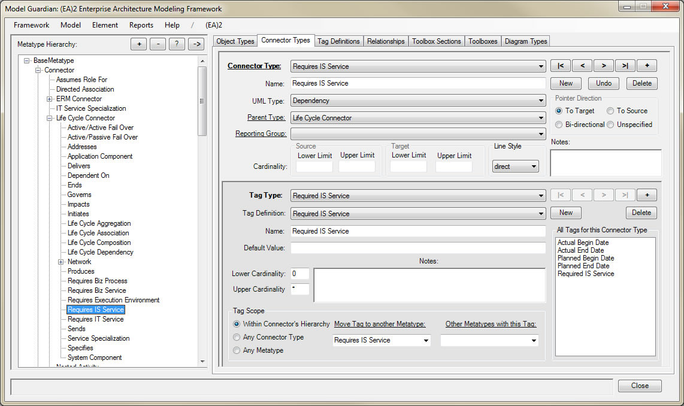Viewport: 684px width, 406px height.
Task: Open the Element menu
Action: pyautogui.click(x=105, y=25)
